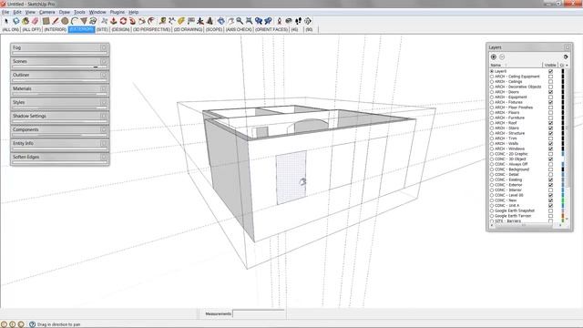Viewport: 583px width, 328px height.
Task: Change color swatch of Google Earth Terrain layer
Action: (x=563, y=216)
